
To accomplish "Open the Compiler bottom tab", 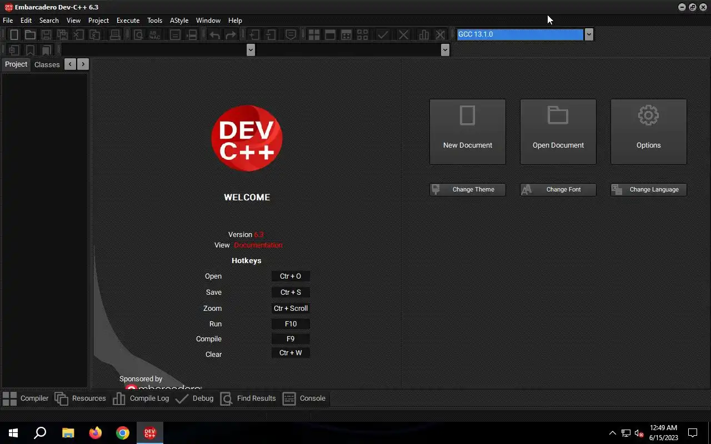I will [26, 398].
